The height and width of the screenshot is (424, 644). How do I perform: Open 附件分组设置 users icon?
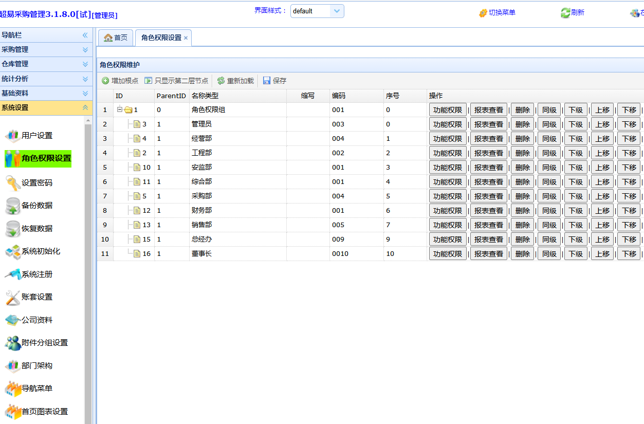[13, 343]
